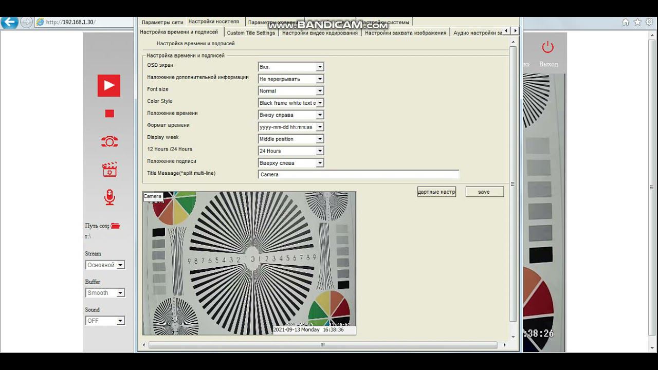658x370 pixels.
Task: Start live video with the red play button
Action: [109, 85]
